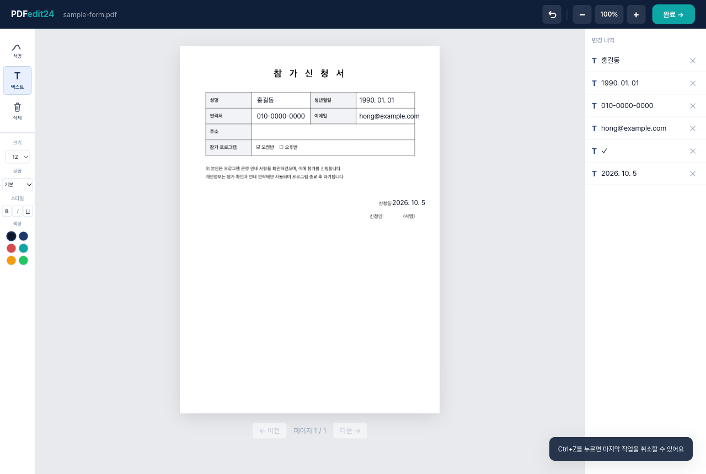Image resolution: width=706 pixels, height=474 pixels.
Task: Remove the 홍길동 entry from change history
Action: (x=693, y=61)
